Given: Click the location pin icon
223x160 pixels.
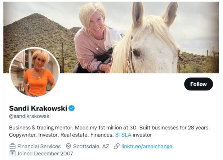Looking at the screenshot, I should [x=68, y=146].
